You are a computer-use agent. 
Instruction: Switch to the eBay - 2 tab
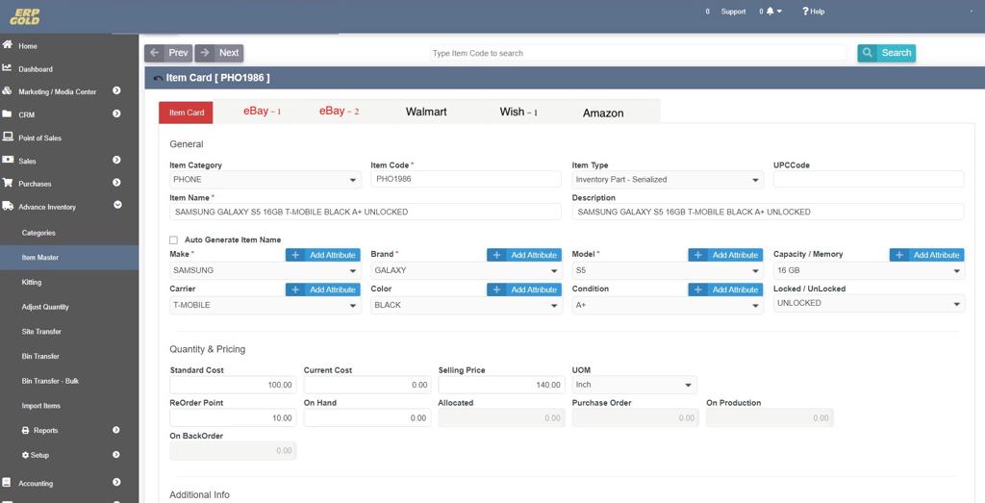[340, 112]
